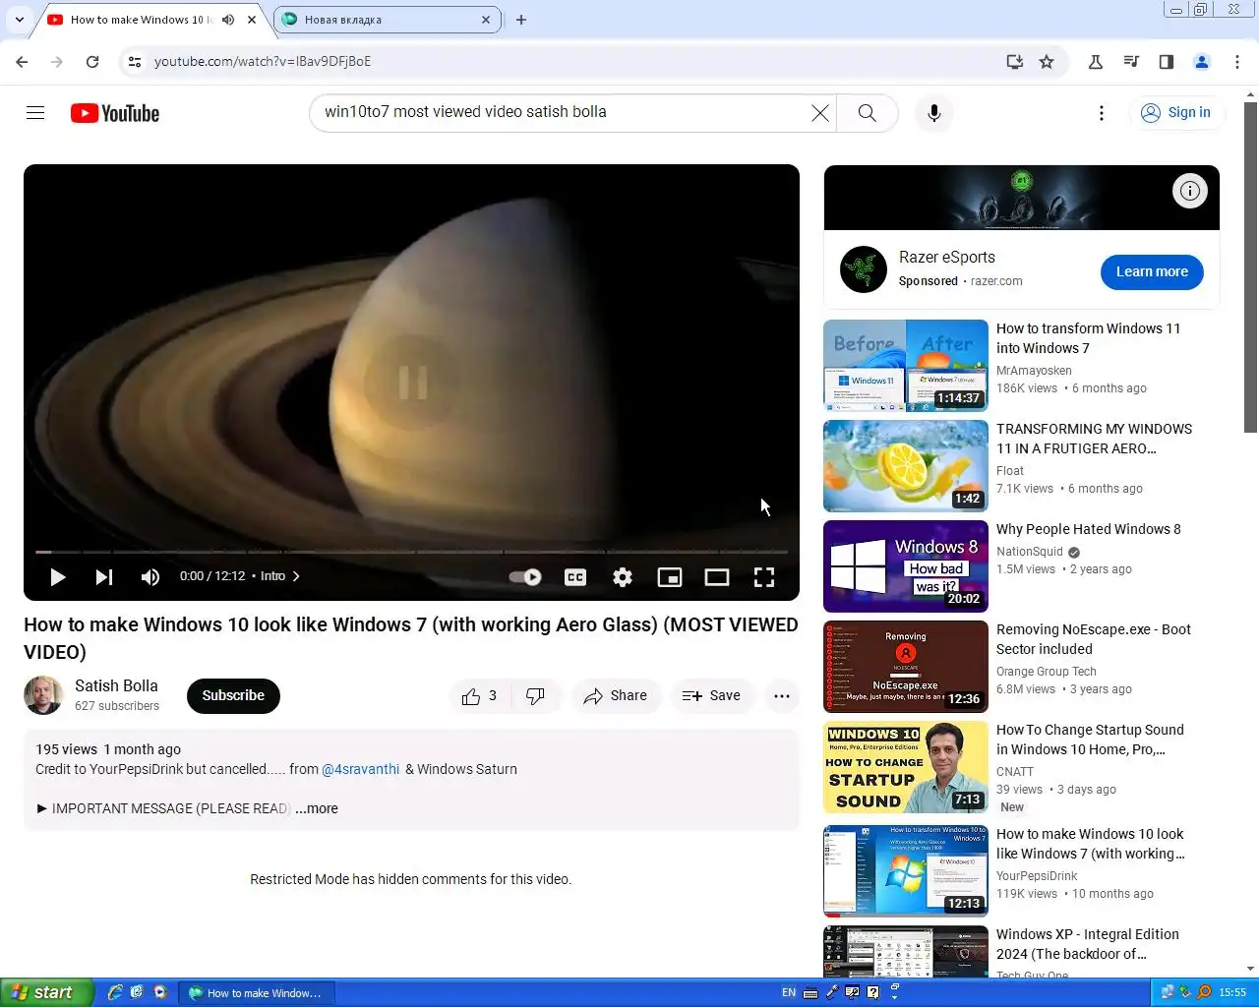Open Satish Bolla channel avatar

(x=43, y=696)
